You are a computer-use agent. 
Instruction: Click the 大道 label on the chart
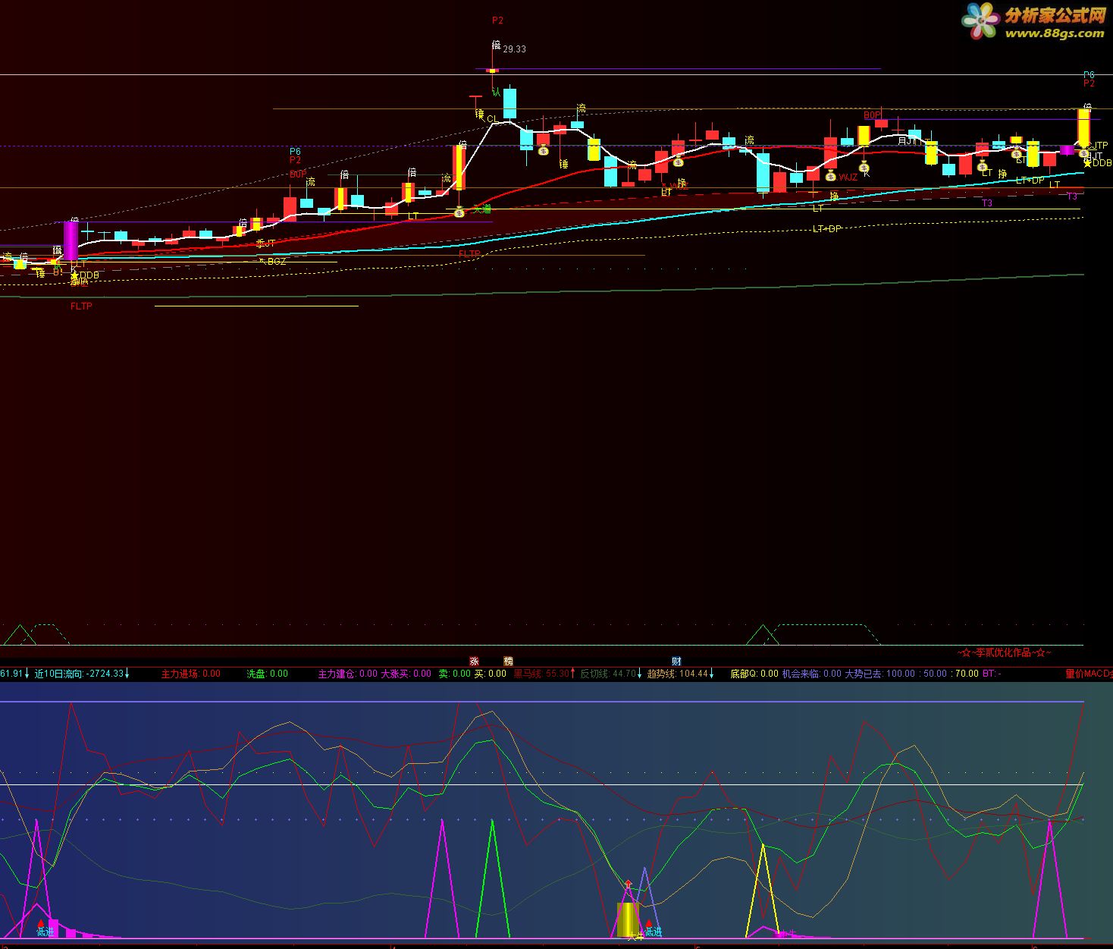pyautogui.click(x=482, y=209)
